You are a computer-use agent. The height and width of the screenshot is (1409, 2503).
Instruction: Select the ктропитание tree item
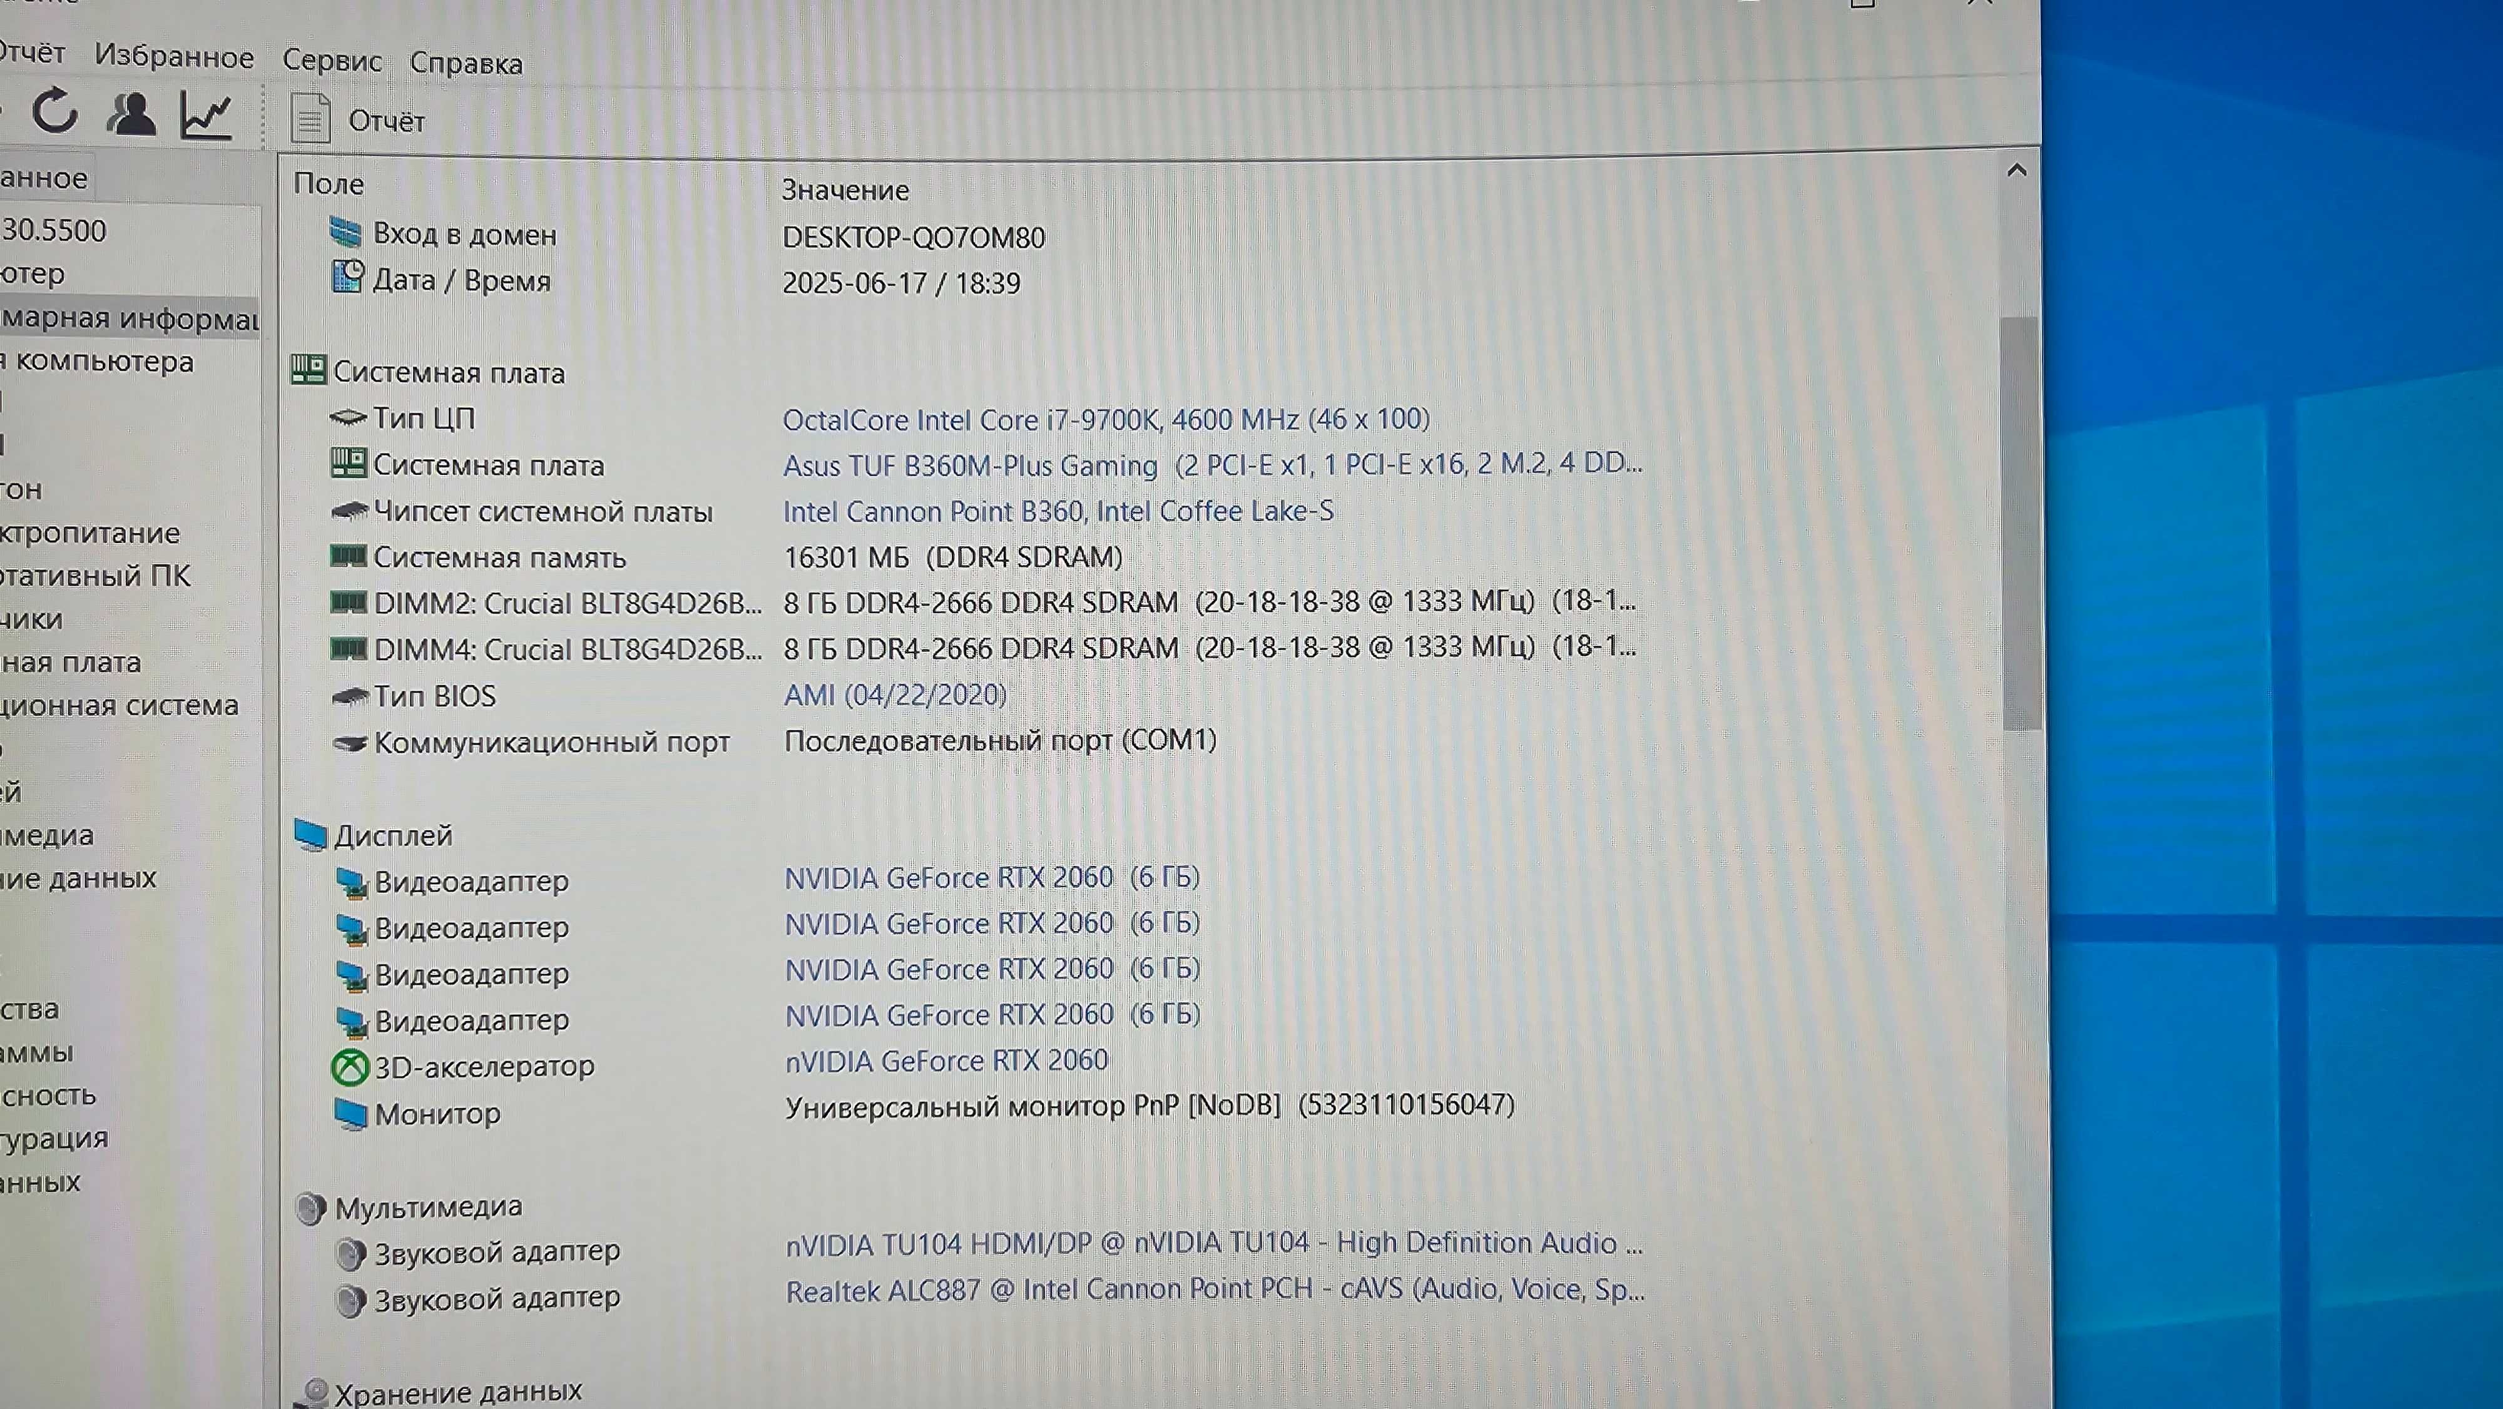90,532
